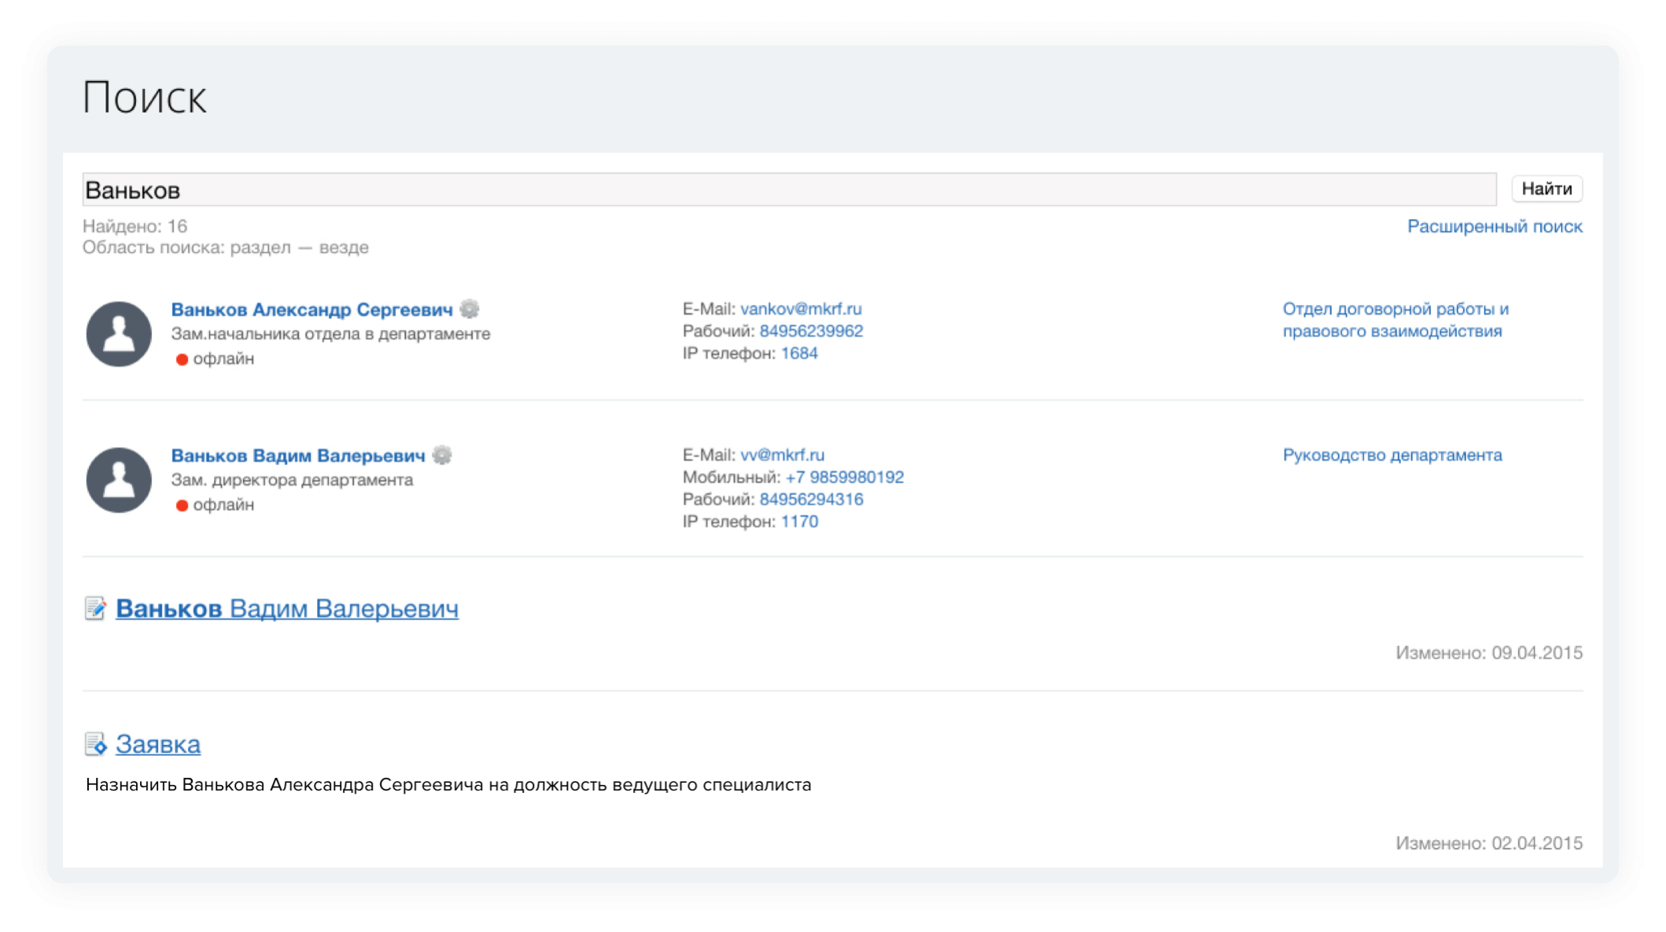Email vankov@mkrf.ru address link

click(x=801, y=309)
